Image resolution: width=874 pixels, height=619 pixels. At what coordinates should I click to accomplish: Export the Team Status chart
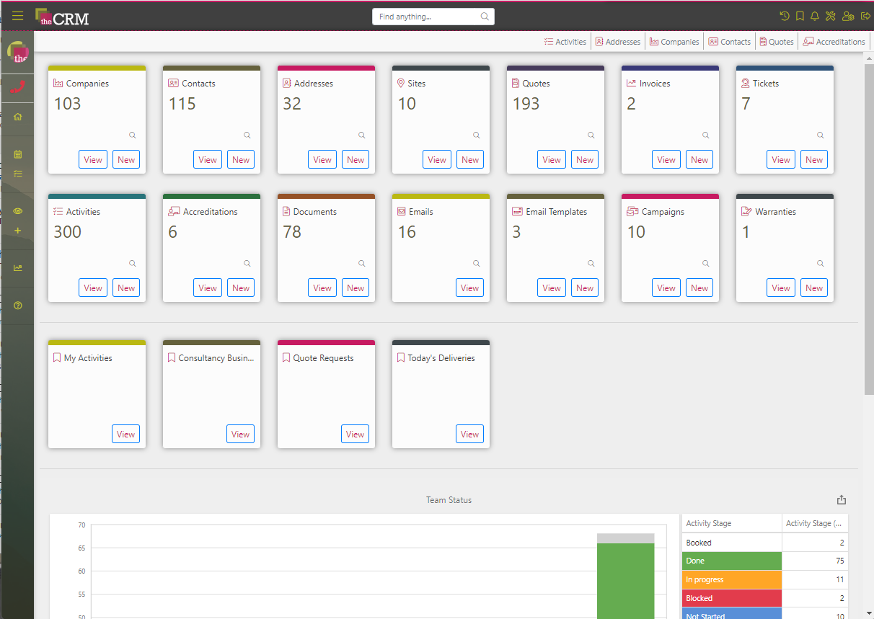(x=842, y=499)
